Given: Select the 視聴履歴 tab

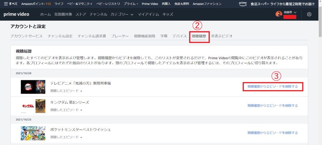Looking at the screenshot, I should click(x=199, y=36).
